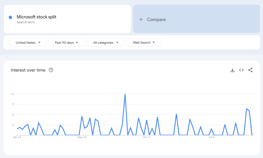Viewport: 263px width, 158px height.
Task: Open help icon beside Interest over time
Action: point(51,70)
